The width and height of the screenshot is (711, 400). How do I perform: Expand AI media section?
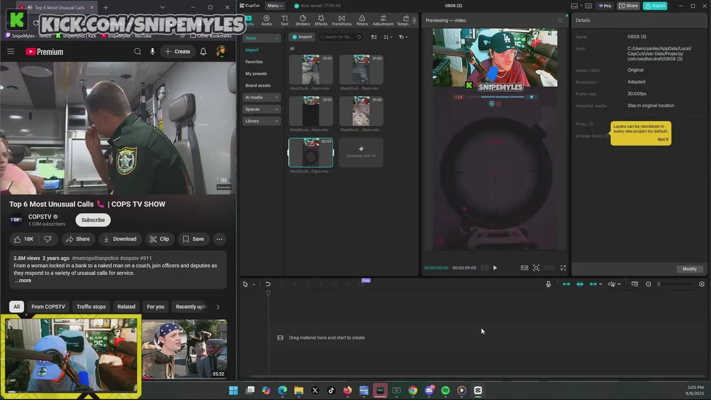point(262,97)
